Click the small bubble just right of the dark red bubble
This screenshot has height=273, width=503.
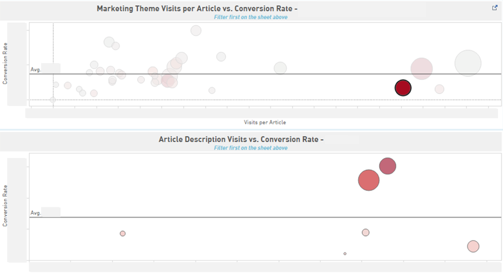440,89
